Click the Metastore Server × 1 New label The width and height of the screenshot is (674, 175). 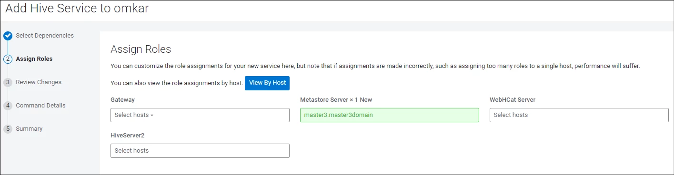click(342, 100)
